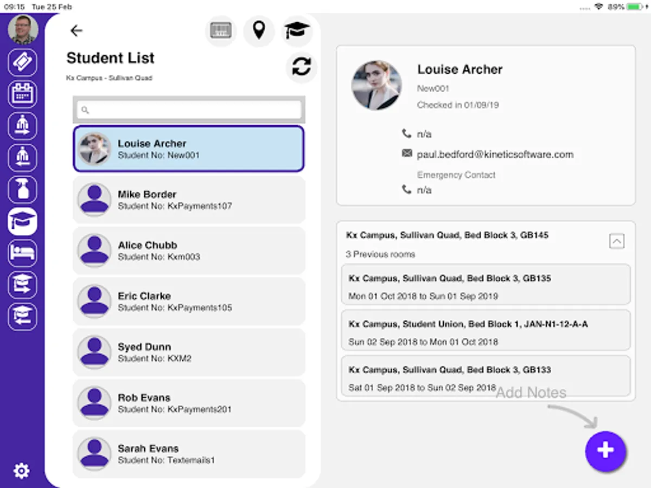Click the '3 Previous rooms' label
Screen dimensions: 651x488
coord(380,254)
